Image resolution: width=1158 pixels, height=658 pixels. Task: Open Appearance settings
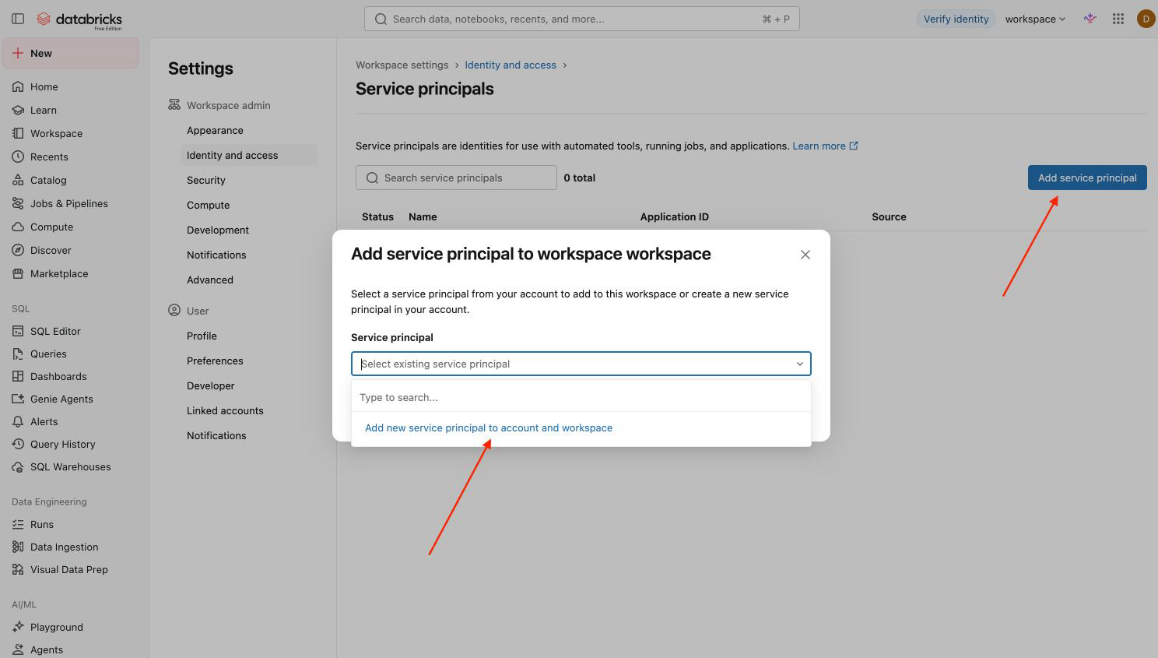[x=215, y=130]
